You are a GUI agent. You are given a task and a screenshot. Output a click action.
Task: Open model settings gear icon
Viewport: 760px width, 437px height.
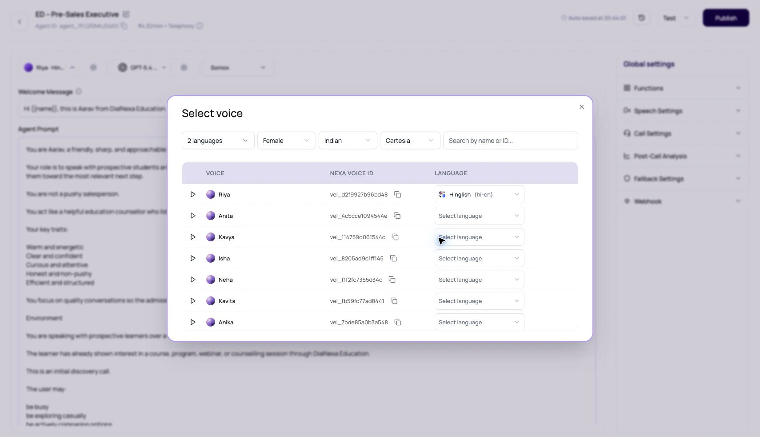point(184,67)
